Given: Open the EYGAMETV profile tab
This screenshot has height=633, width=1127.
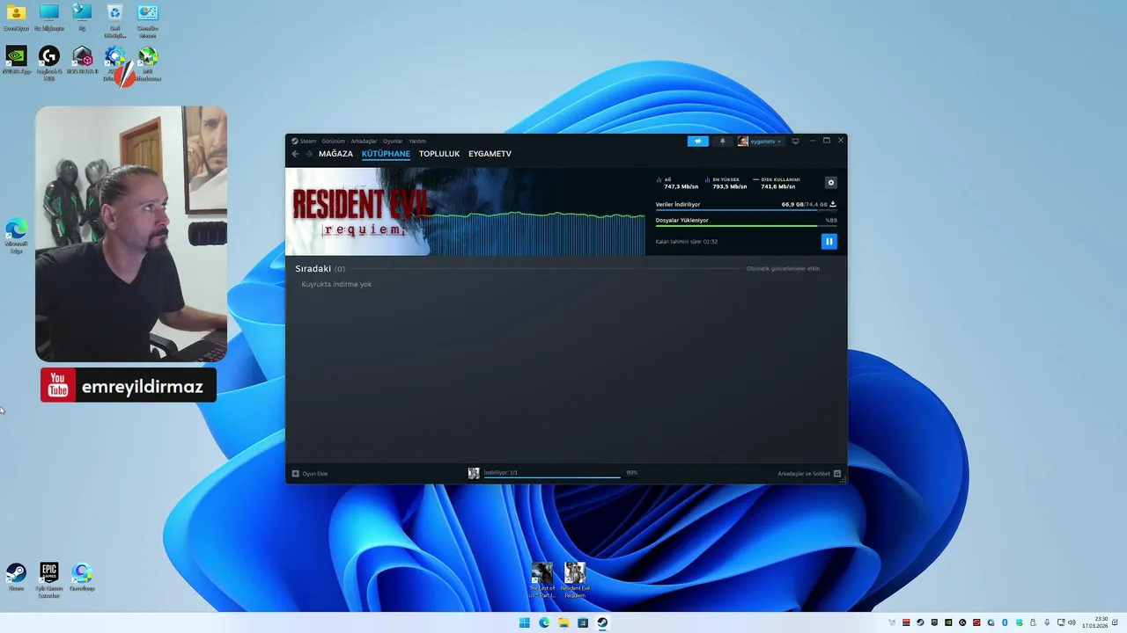Looking at the screenshot, I should coord(490,154).
